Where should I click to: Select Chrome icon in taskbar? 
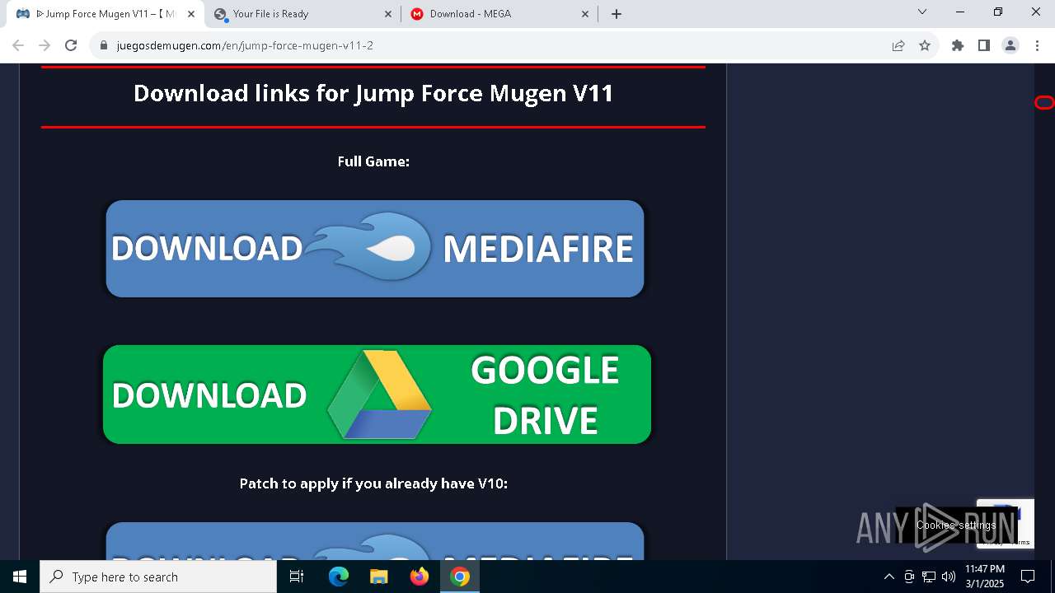460,577
